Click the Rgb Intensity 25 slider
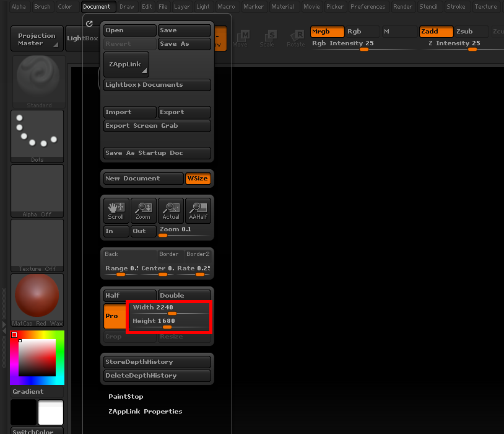 click(x=363, y=45)
